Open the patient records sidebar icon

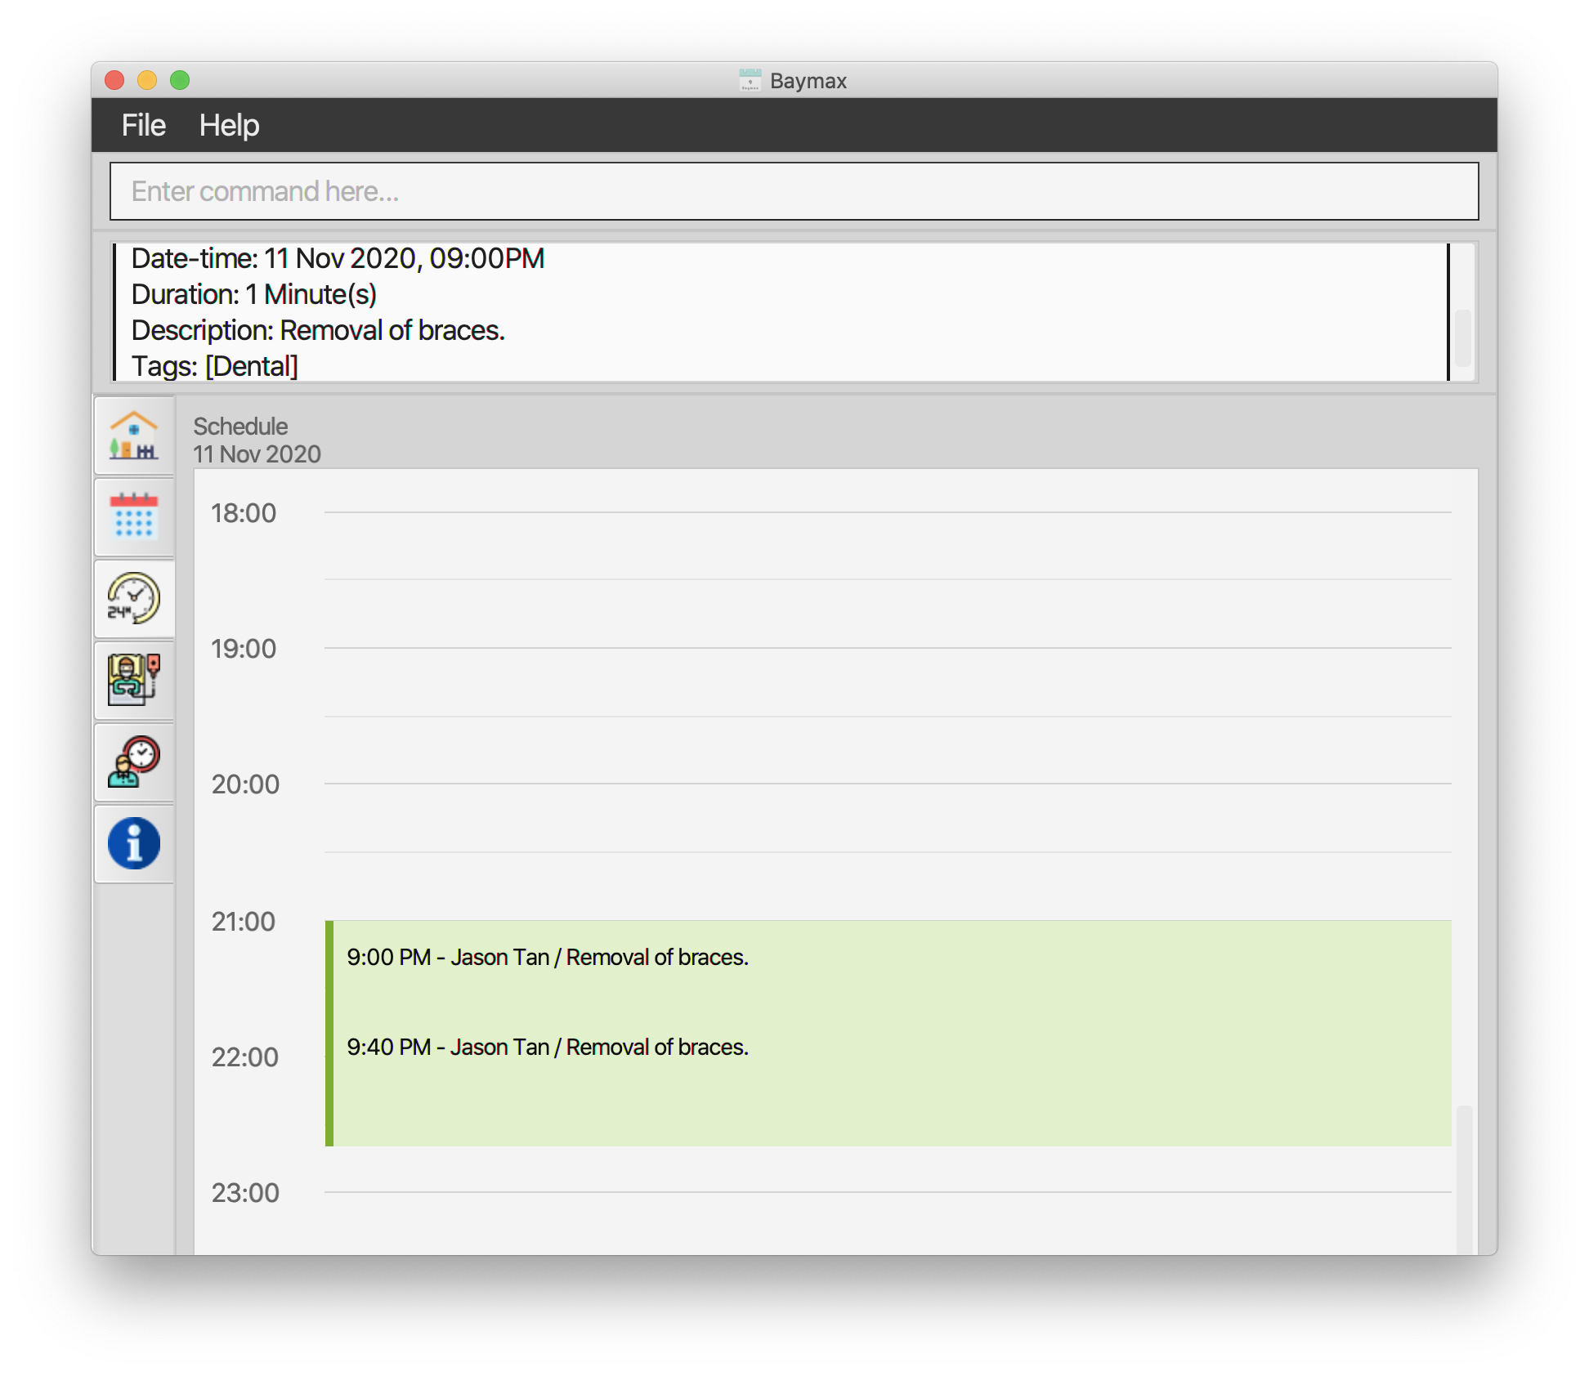tap(134, 680)
